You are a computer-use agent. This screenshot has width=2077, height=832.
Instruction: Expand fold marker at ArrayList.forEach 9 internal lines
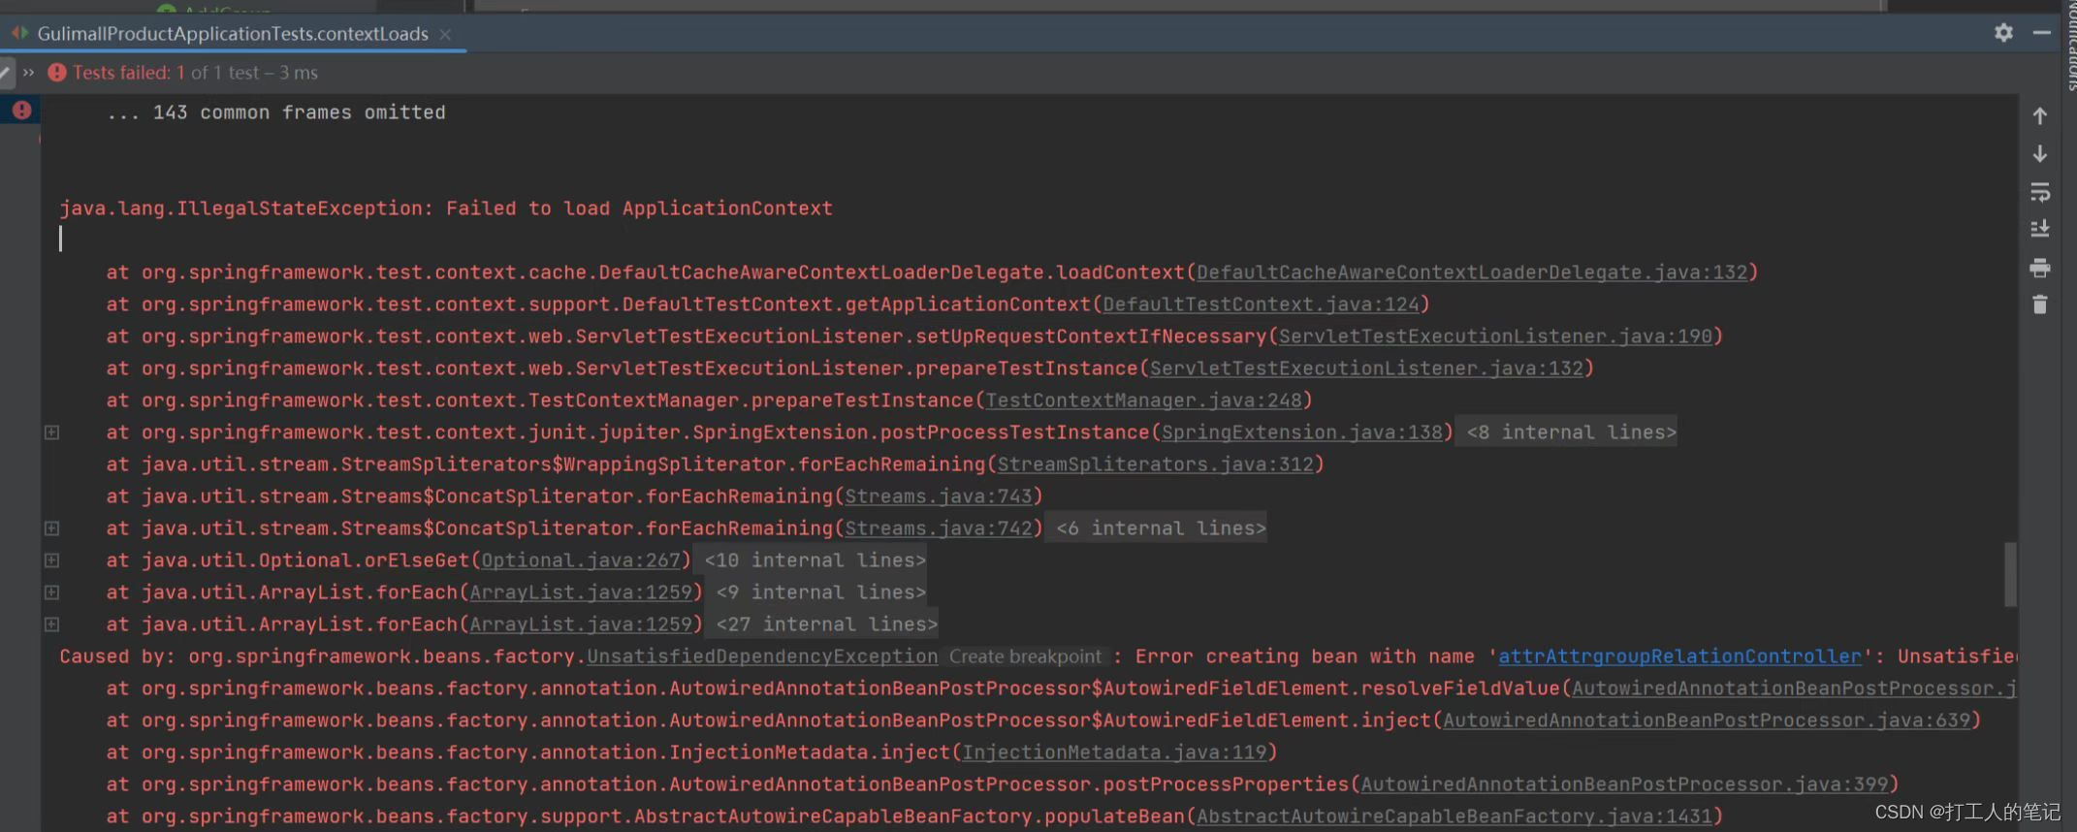point(52,592)
